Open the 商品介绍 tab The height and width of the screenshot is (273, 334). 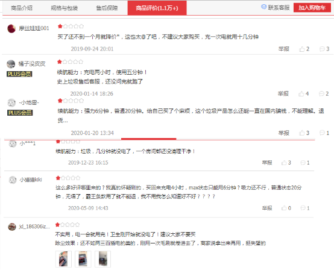pos(22,8)
